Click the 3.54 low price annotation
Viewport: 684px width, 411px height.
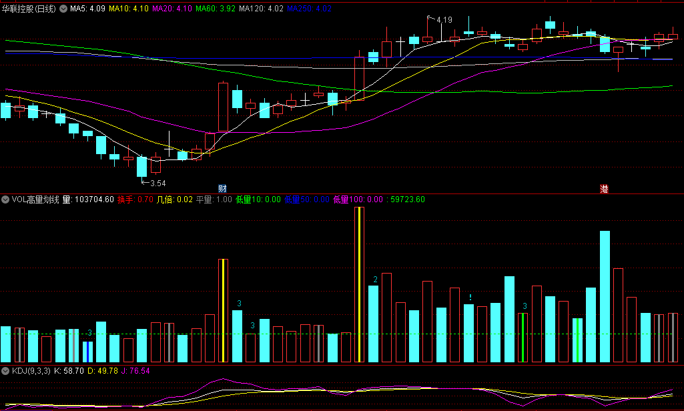tap(158, 183)
